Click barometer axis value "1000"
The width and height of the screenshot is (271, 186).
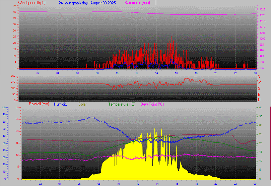pyautogui.click(x=262, y=39)
